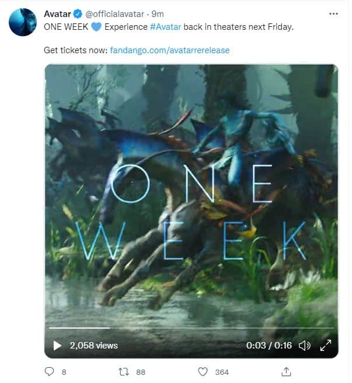Open the fandango.com/avatarrerelease link

(x=170, y=50)
